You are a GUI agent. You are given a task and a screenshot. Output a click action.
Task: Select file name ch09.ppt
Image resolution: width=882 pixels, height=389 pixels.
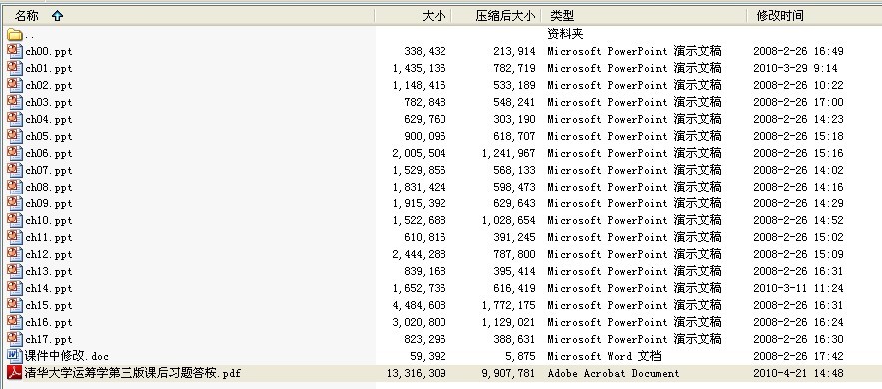48,203
